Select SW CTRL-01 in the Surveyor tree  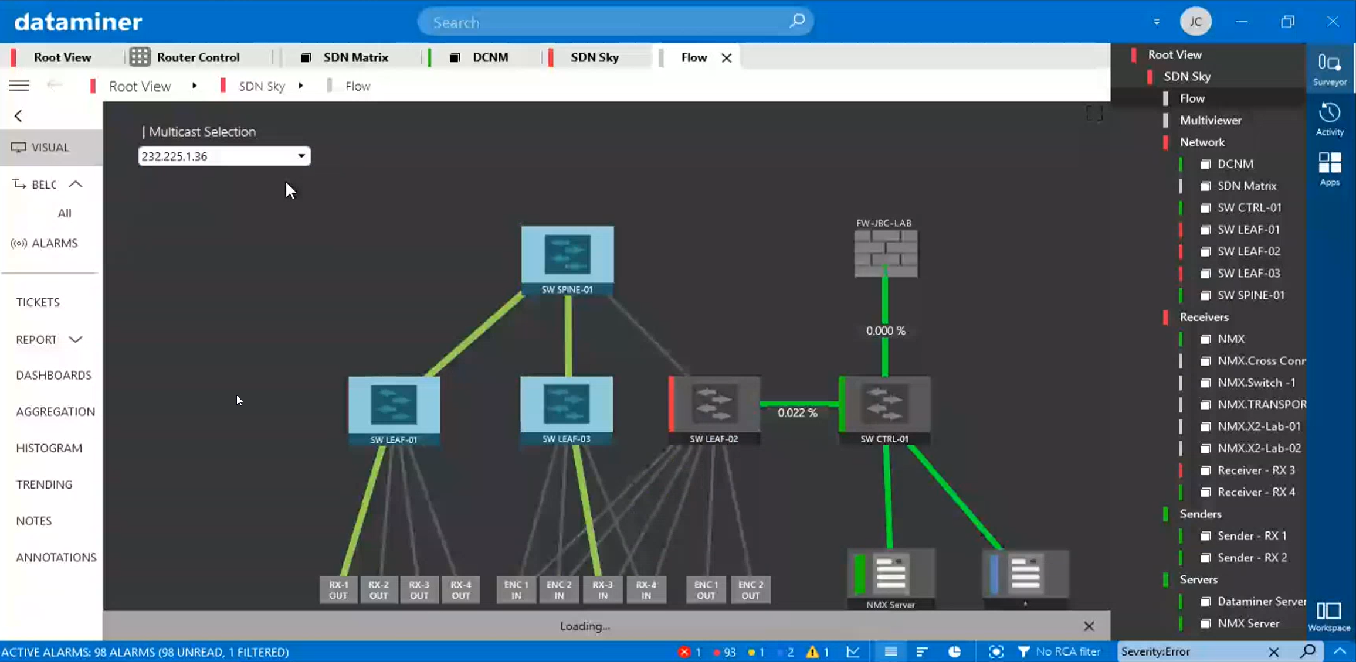coord(1249,207)
